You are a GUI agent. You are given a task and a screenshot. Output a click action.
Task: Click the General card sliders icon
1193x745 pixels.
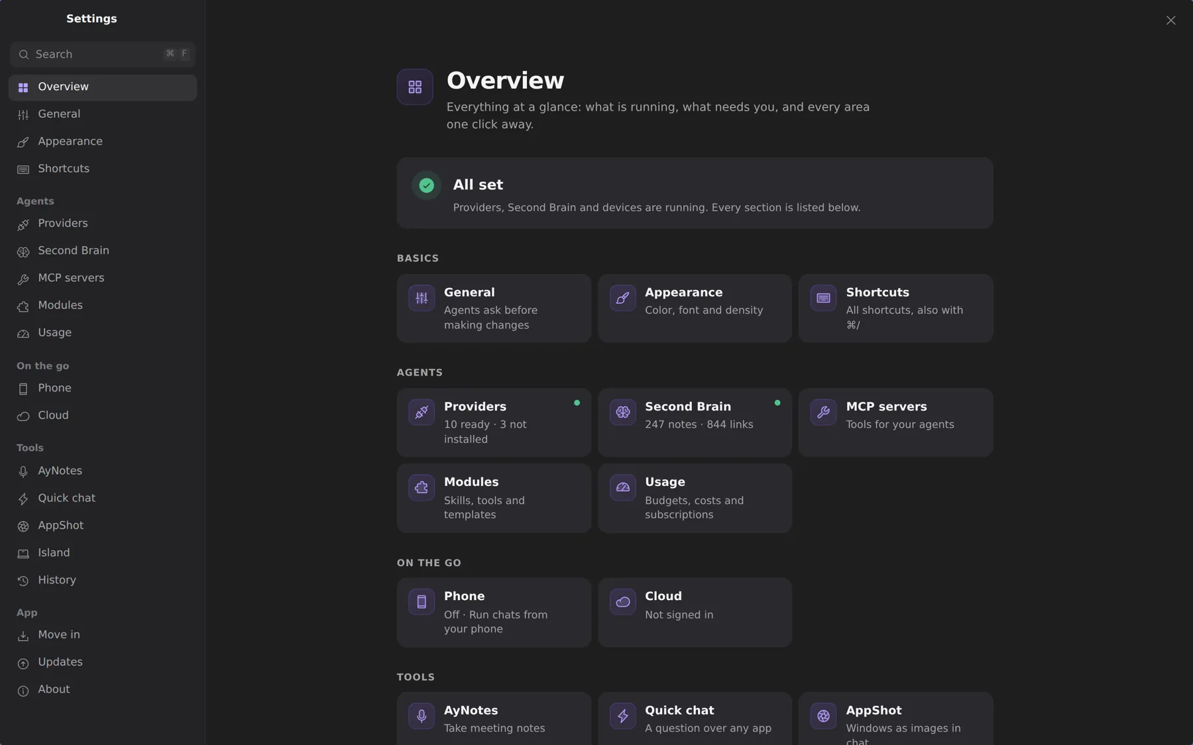(x=422, y=298)
